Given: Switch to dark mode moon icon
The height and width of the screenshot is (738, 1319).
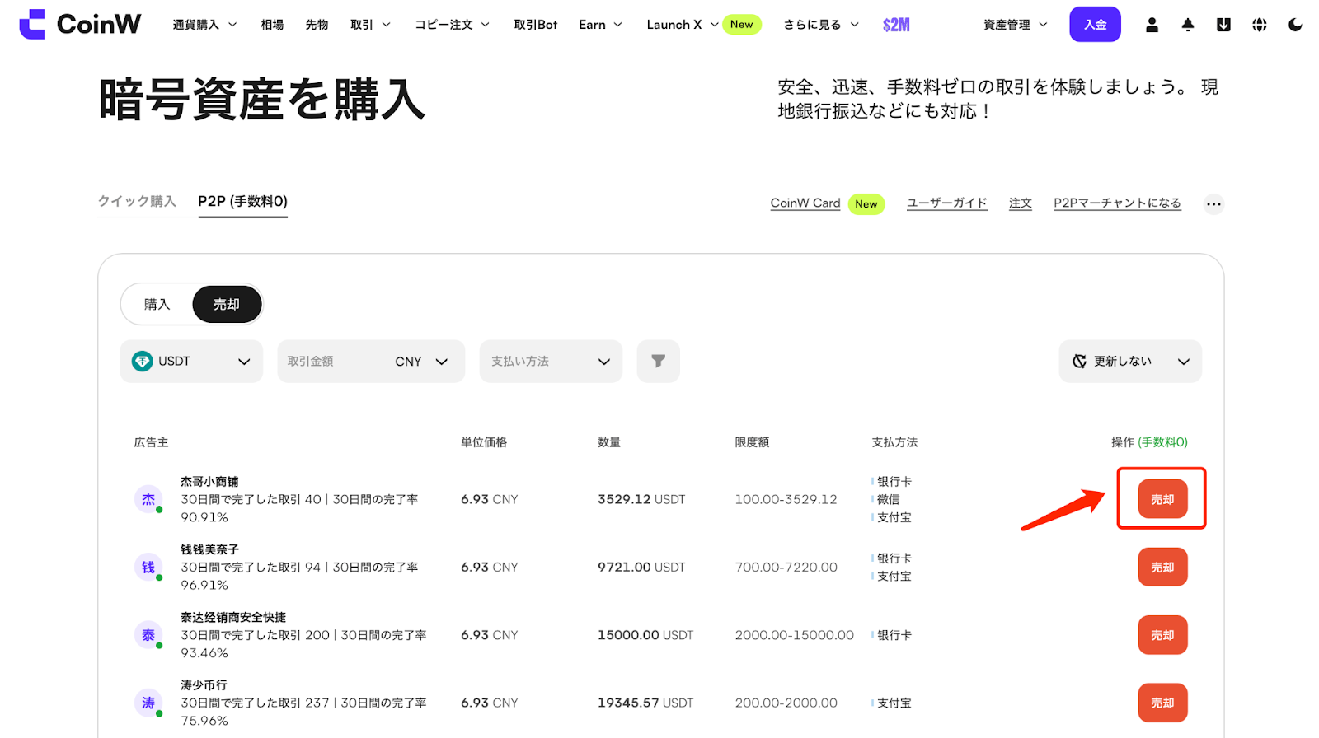Looking at the screenshot, I should click(1295, 25).
